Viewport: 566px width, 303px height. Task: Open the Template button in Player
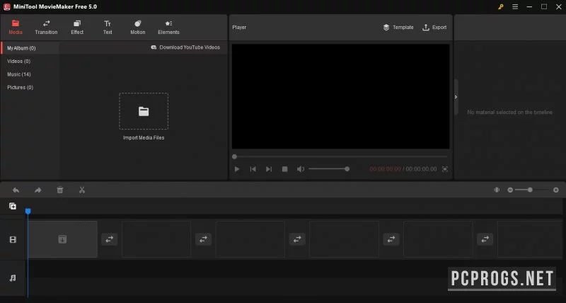click(x=398, y=28)
